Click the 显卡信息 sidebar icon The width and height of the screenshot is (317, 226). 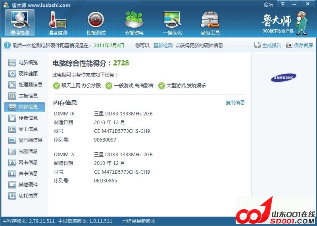click(x=12, y=129)
